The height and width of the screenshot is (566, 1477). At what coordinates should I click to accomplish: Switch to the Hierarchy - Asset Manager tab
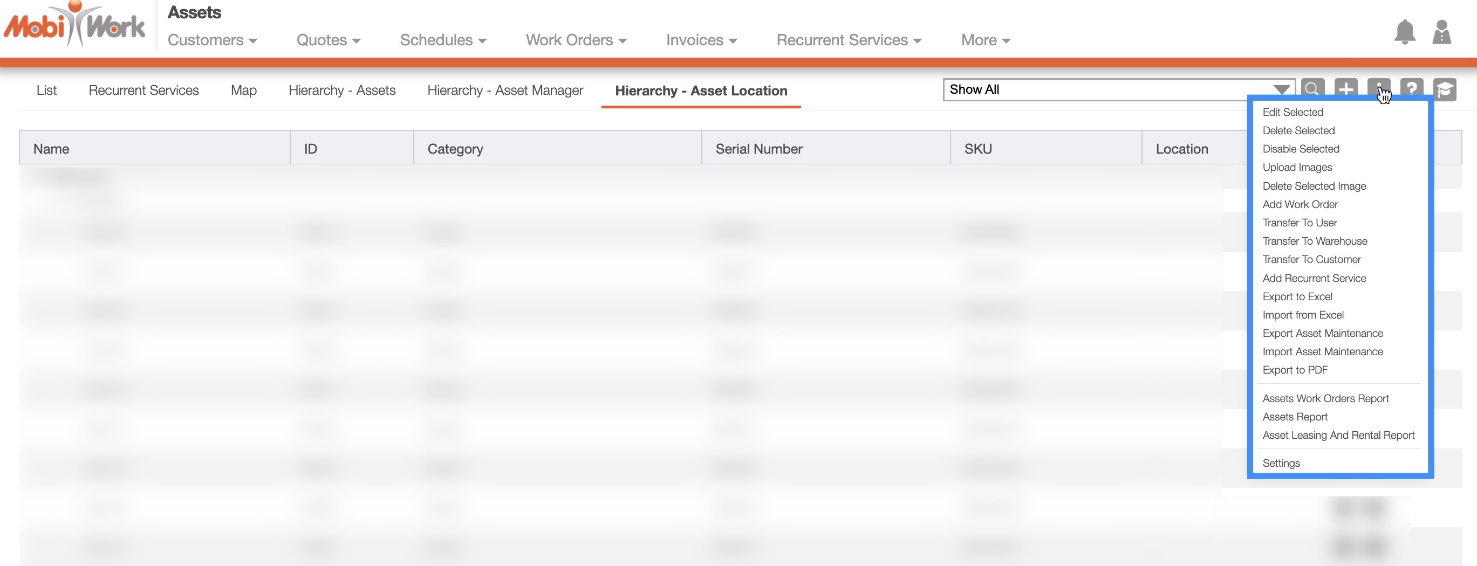click(x=504, y=91)
